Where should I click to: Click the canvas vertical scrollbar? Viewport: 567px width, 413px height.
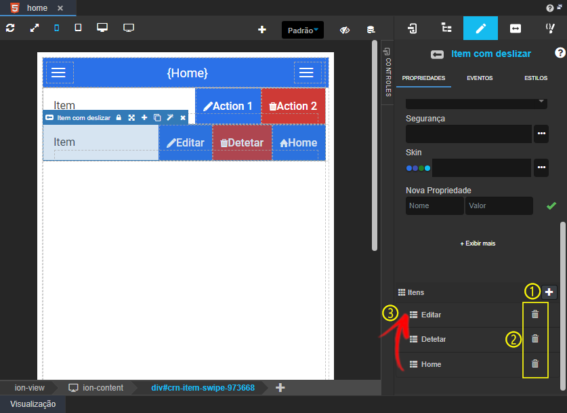pyautogui.click(x=375, y=144)
